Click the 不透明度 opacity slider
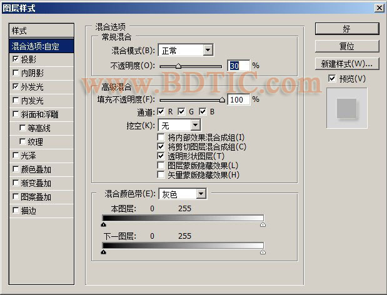Screen dimensions: 387x295 coord(191,66)
